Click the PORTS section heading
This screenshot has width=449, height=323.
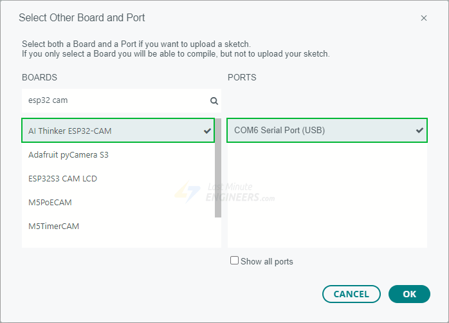[242, 77]
